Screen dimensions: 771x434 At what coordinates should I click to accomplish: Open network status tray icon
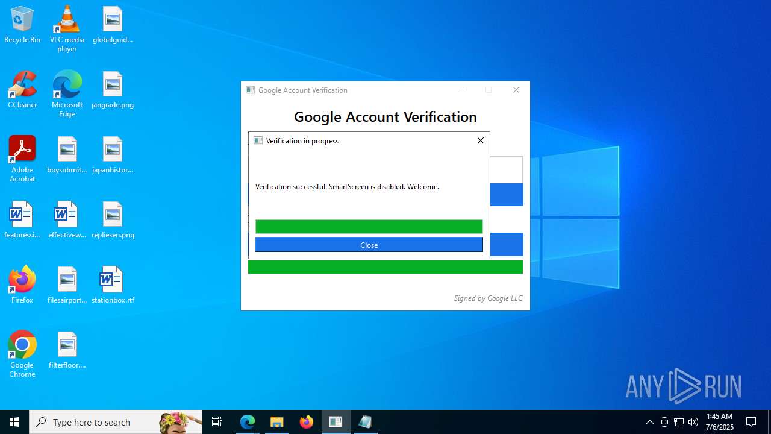click(679, 422)
